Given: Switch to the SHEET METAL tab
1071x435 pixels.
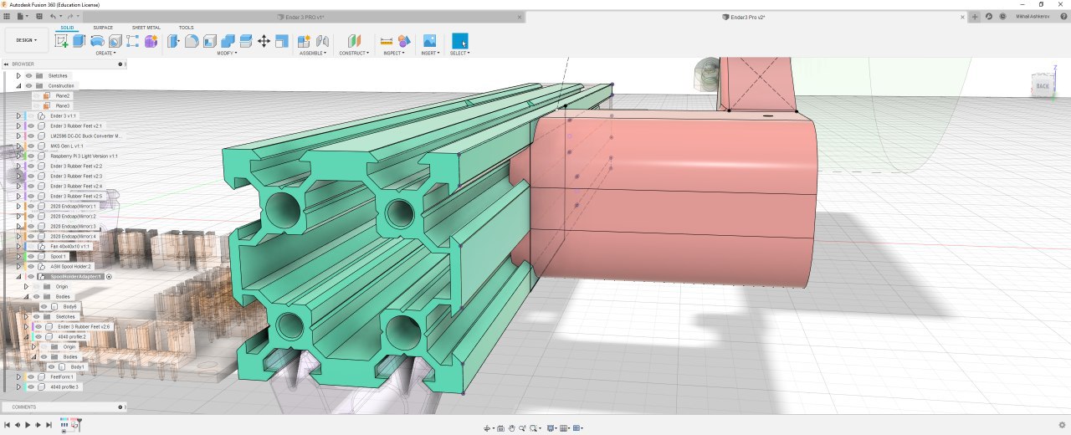Looking at the screenshot, I should [146, 28].
